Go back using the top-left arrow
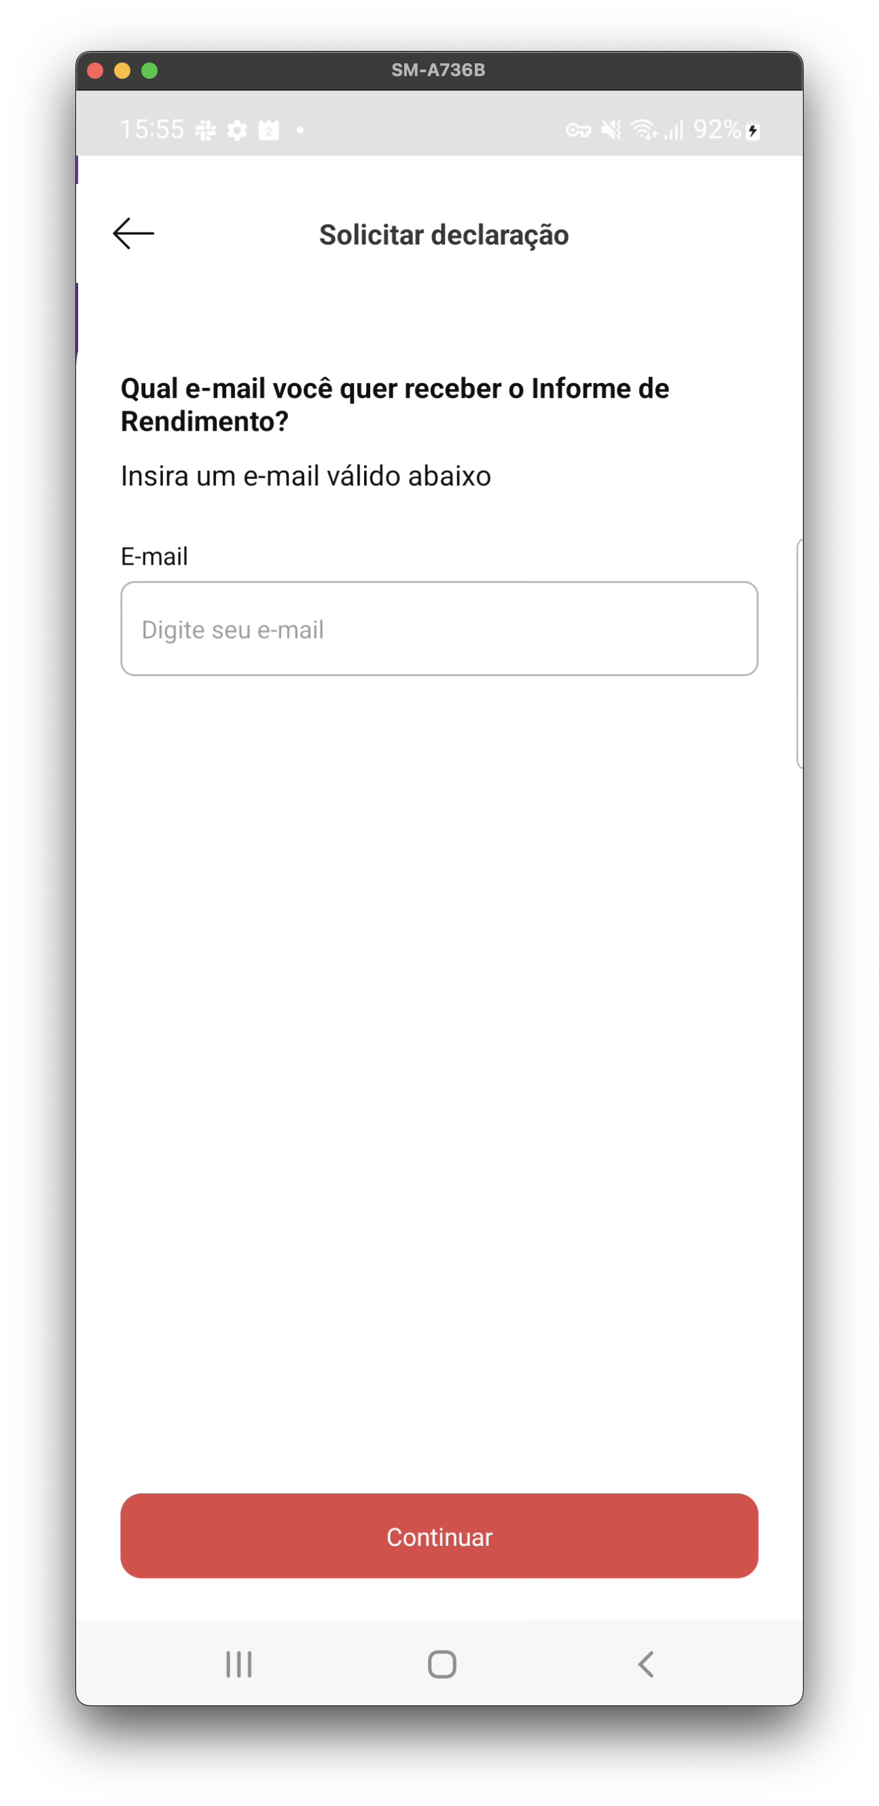 pos(133,234)
